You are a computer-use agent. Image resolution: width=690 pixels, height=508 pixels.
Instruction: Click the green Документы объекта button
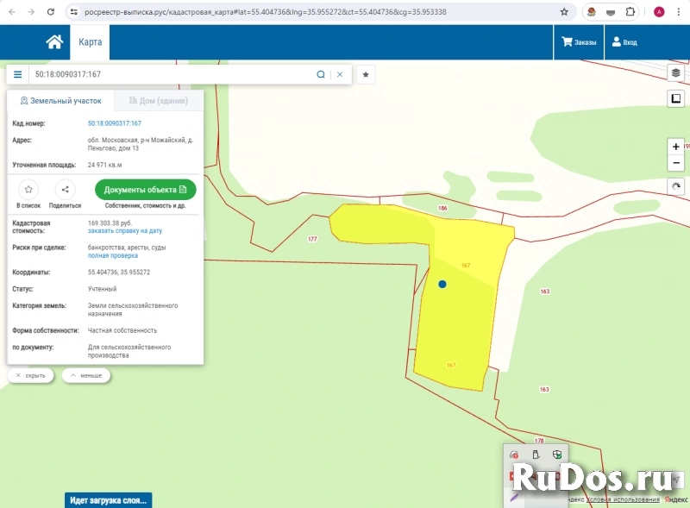pos(146,190)
